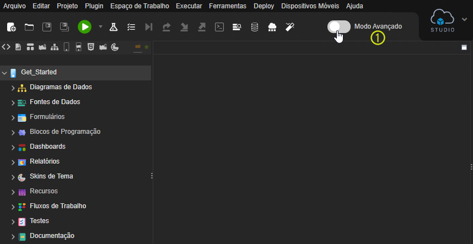Run the project with the green play button
Screen dimensions: 473x244
point(85,27)
